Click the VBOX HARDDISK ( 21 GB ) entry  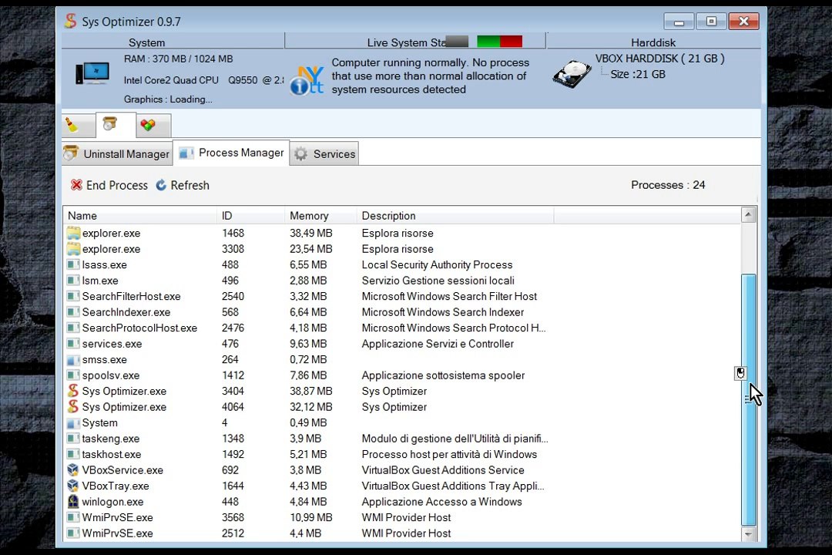tap(659, 59)
